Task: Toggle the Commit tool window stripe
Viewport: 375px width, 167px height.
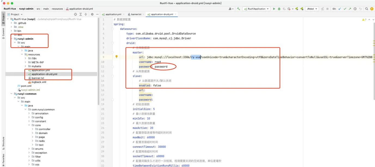Action: pyautogui.click(x=3, y=34)
